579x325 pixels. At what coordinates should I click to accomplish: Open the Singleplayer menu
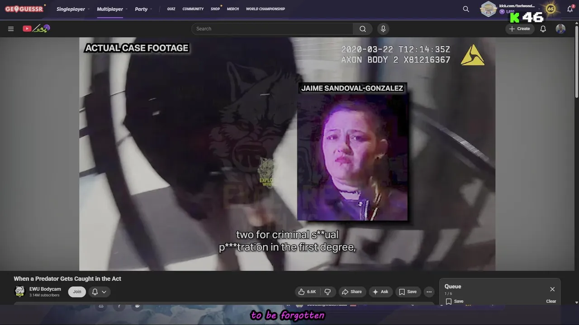click(73, 9)
